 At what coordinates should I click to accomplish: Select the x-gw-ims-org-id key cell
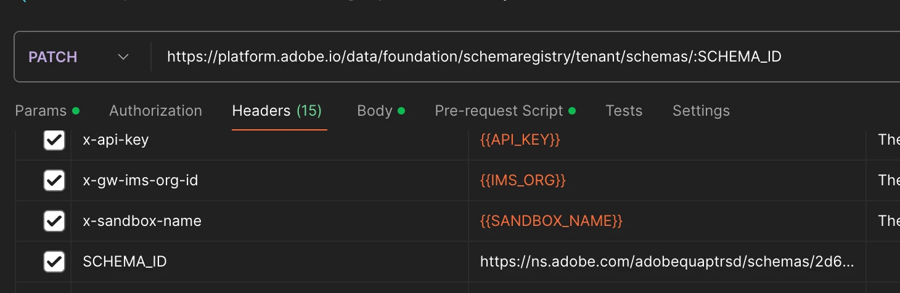pos(141,181)
